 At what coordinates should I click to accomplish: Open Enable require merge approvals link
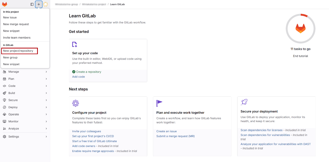94,151
